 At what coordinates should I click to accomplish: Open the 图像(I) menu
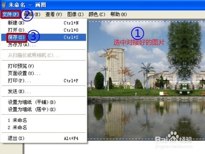[75, 14]
